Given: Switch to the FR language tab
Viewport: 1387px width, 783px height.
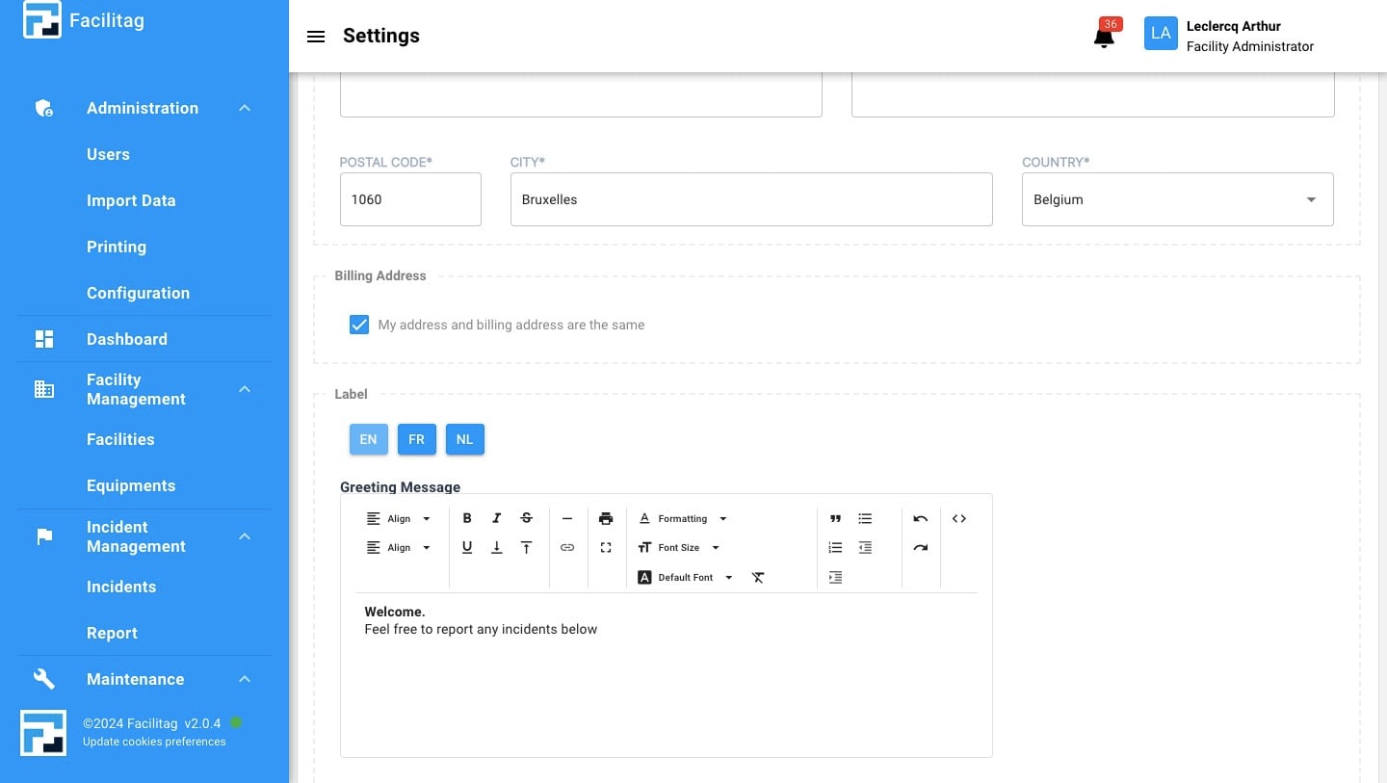Looking at the screenshot, I should 416,439.
